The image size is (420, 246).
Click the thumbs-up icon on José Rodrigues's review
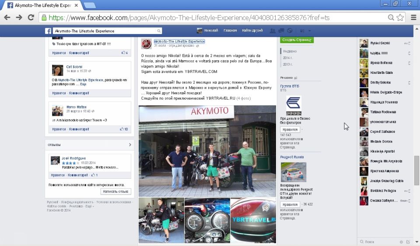tap(93, 175)
